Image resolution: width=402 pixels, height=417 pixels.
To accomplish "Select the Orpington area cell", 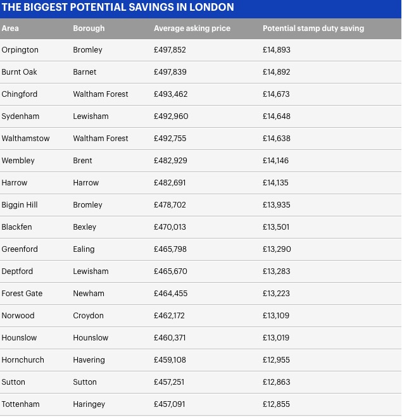I will (x=20, y=50).
